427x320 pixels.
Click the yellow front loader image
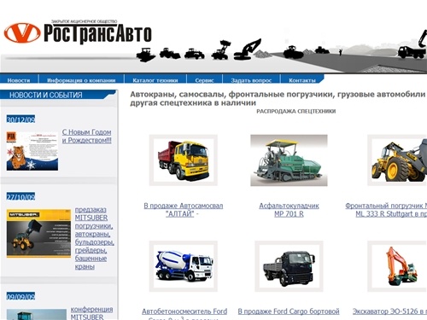coord(397,160)
